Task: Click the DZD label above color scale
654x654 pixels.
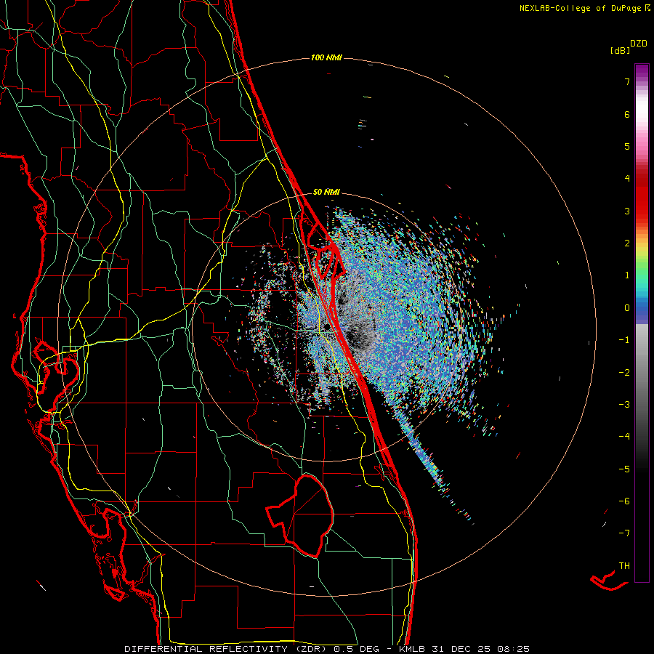Action: (639, 44)
